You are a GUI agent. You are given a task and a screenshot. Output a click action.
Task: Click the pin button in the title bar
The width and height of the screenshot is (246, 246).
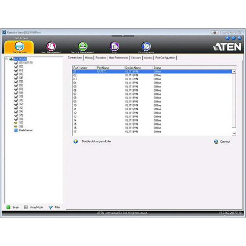pyautogui.click(x=215, y=32)
